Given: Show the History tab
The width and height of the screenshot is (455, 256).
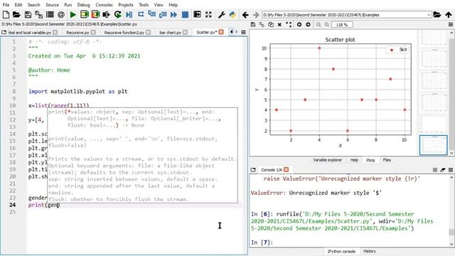Looking at the screenshot, I should click(x=370, y=251).
